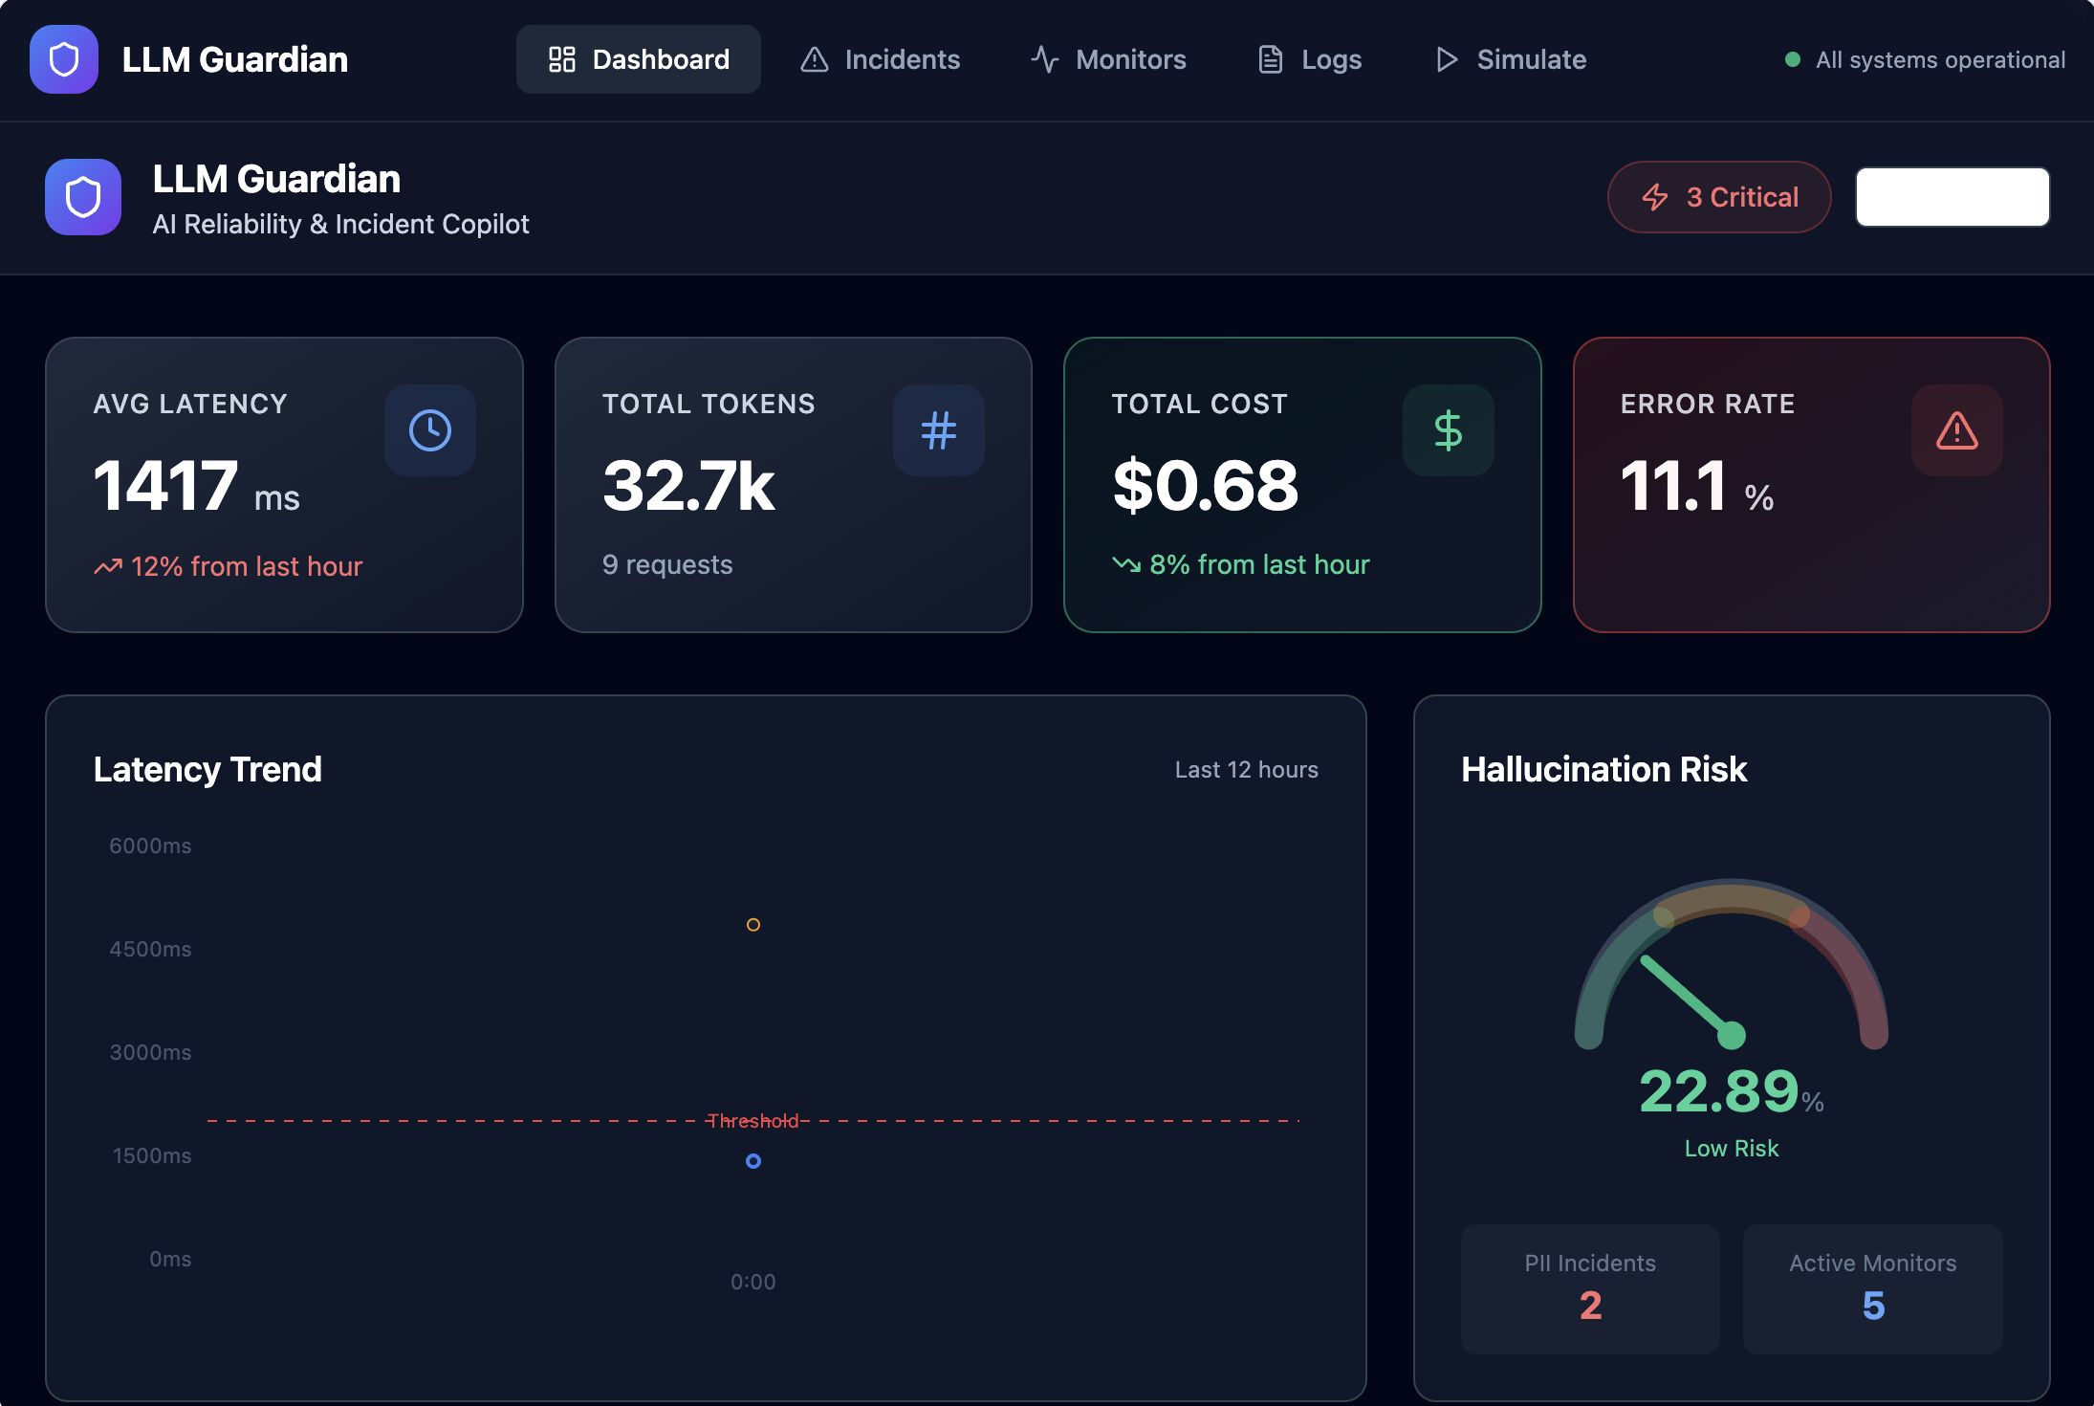2094x1406 pixels.
Task: Click the orange data point on latency chart
Action: (x=753, y=925)
